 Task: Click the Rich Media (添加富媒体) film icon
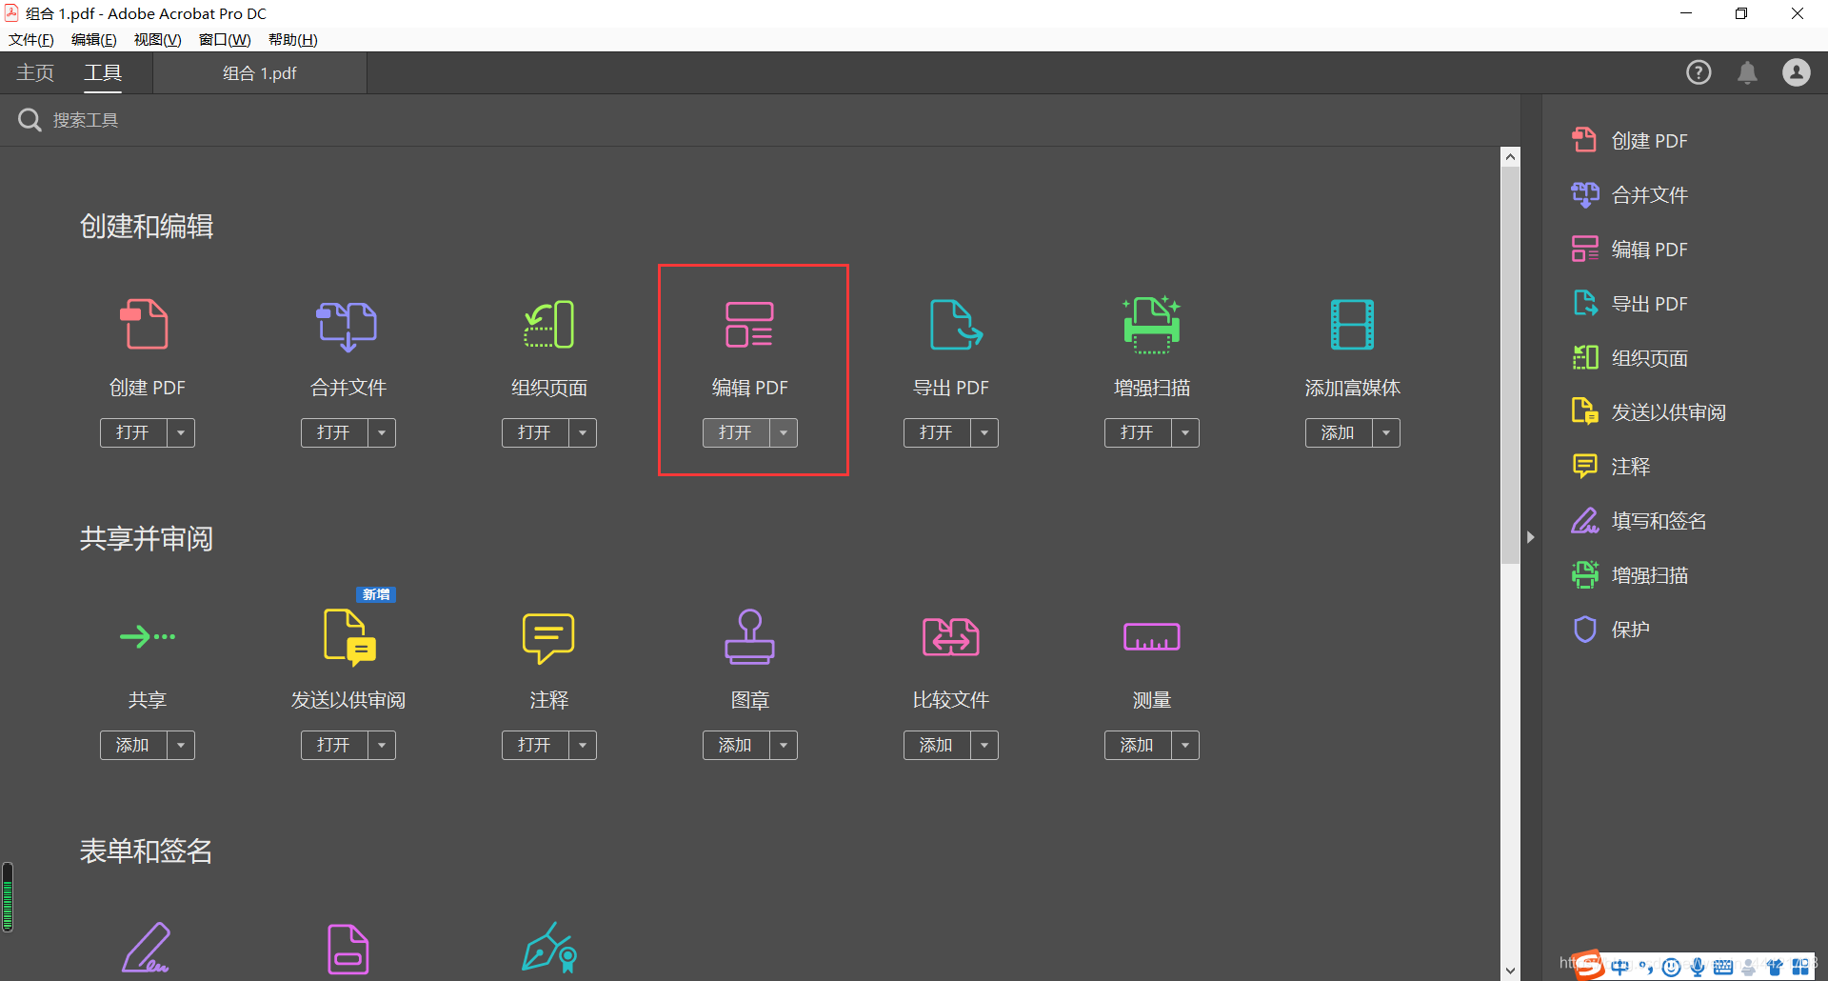1352,324
